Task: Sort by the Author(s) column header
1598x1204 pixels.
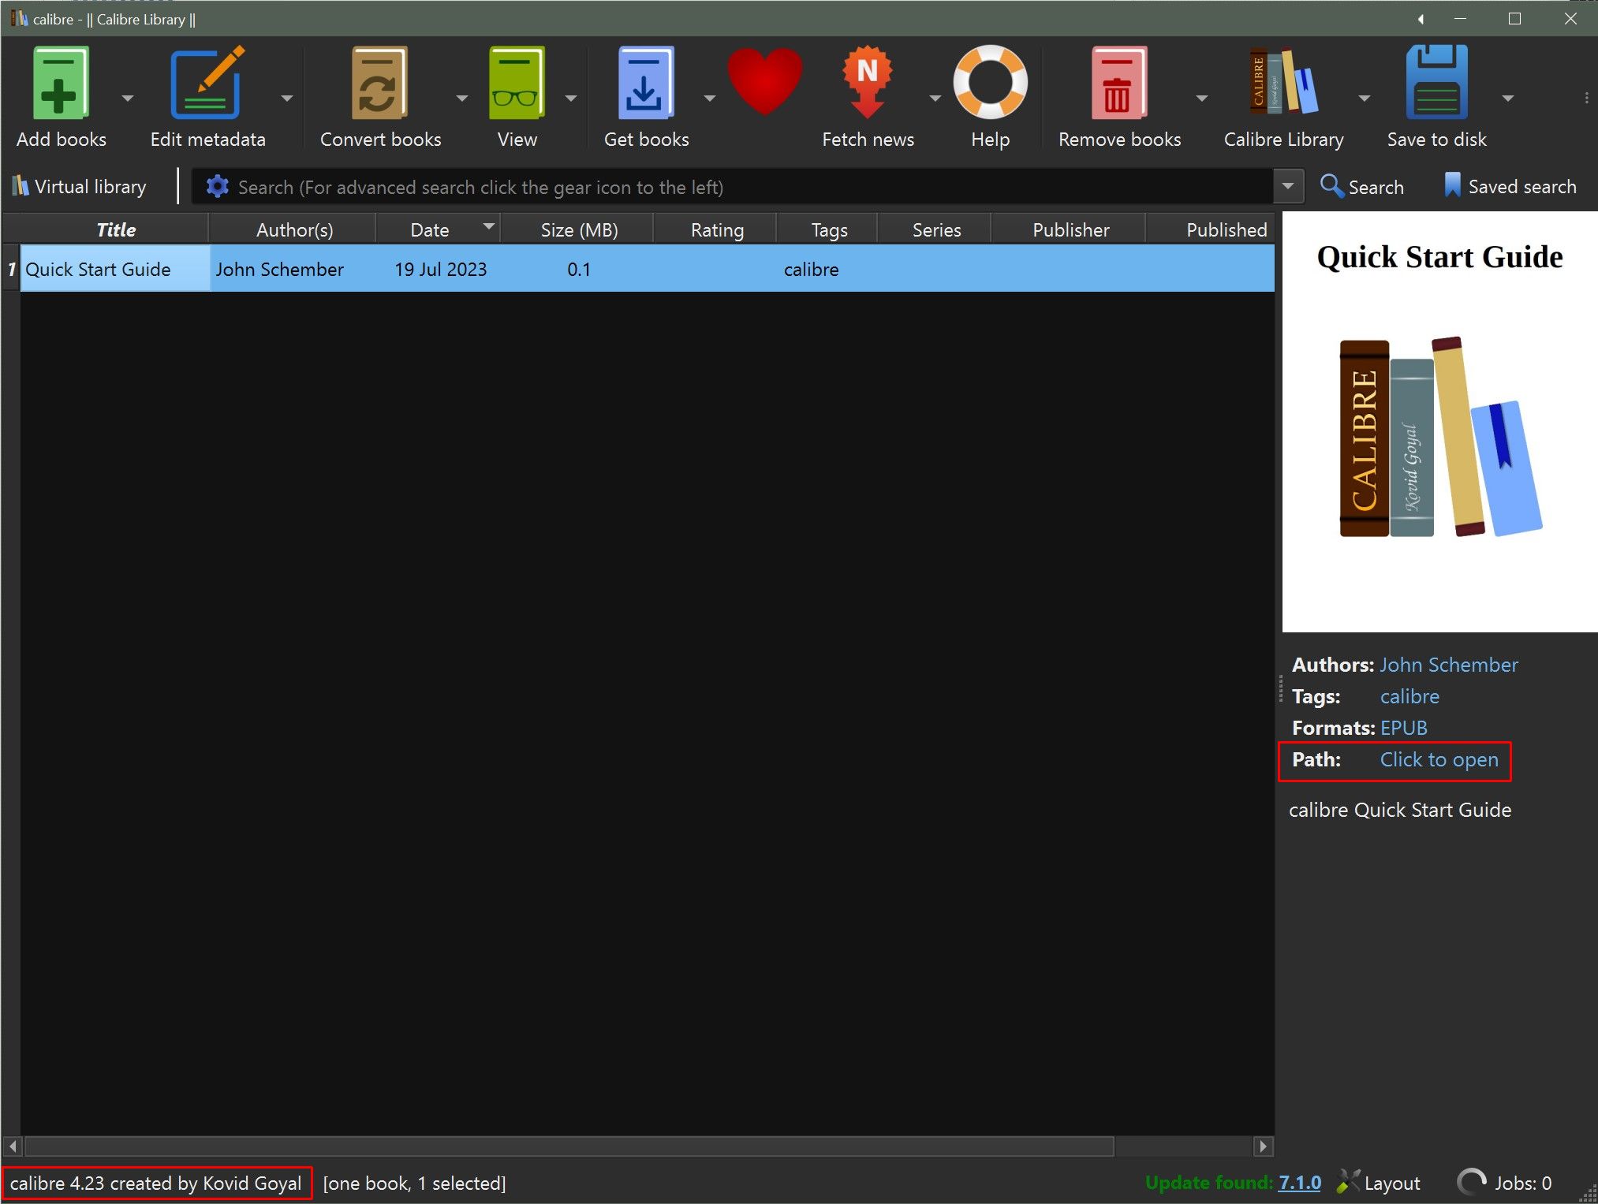Action: [x=294, y=229]
